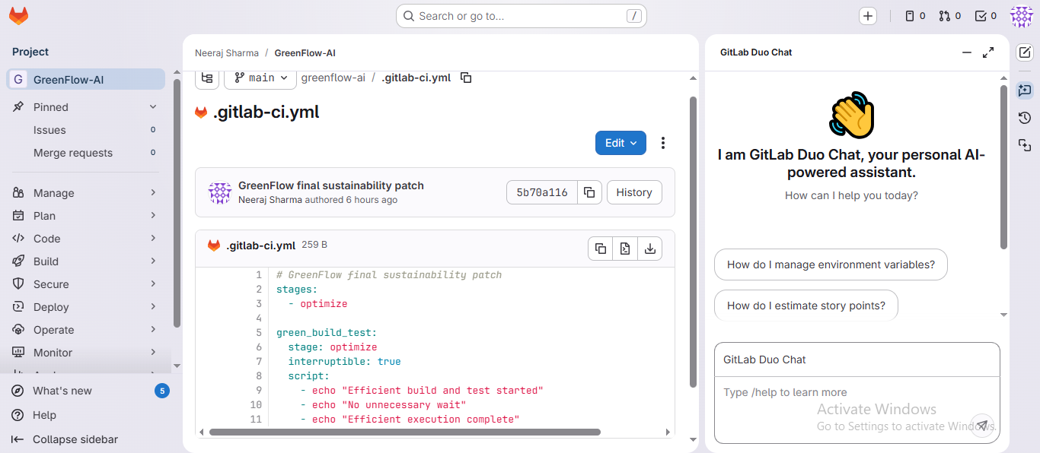
Task: Click the pin icon beside Pinned
Action: pos(18,107)
